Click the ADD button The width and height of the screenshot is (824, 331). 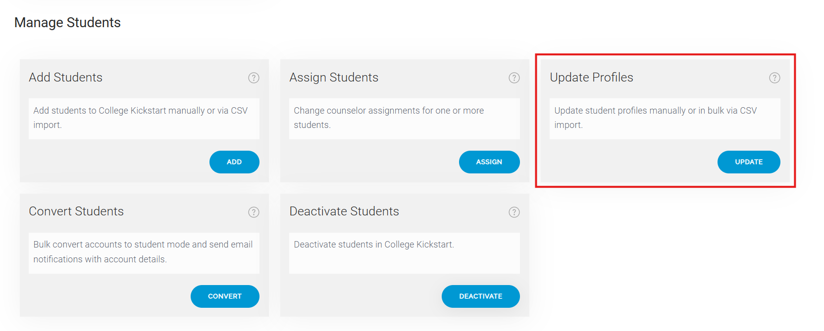(x=234, y=162)
